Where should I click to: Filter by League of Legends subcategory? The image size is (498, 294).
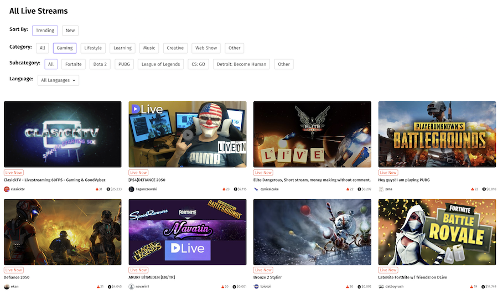point(160,64)
